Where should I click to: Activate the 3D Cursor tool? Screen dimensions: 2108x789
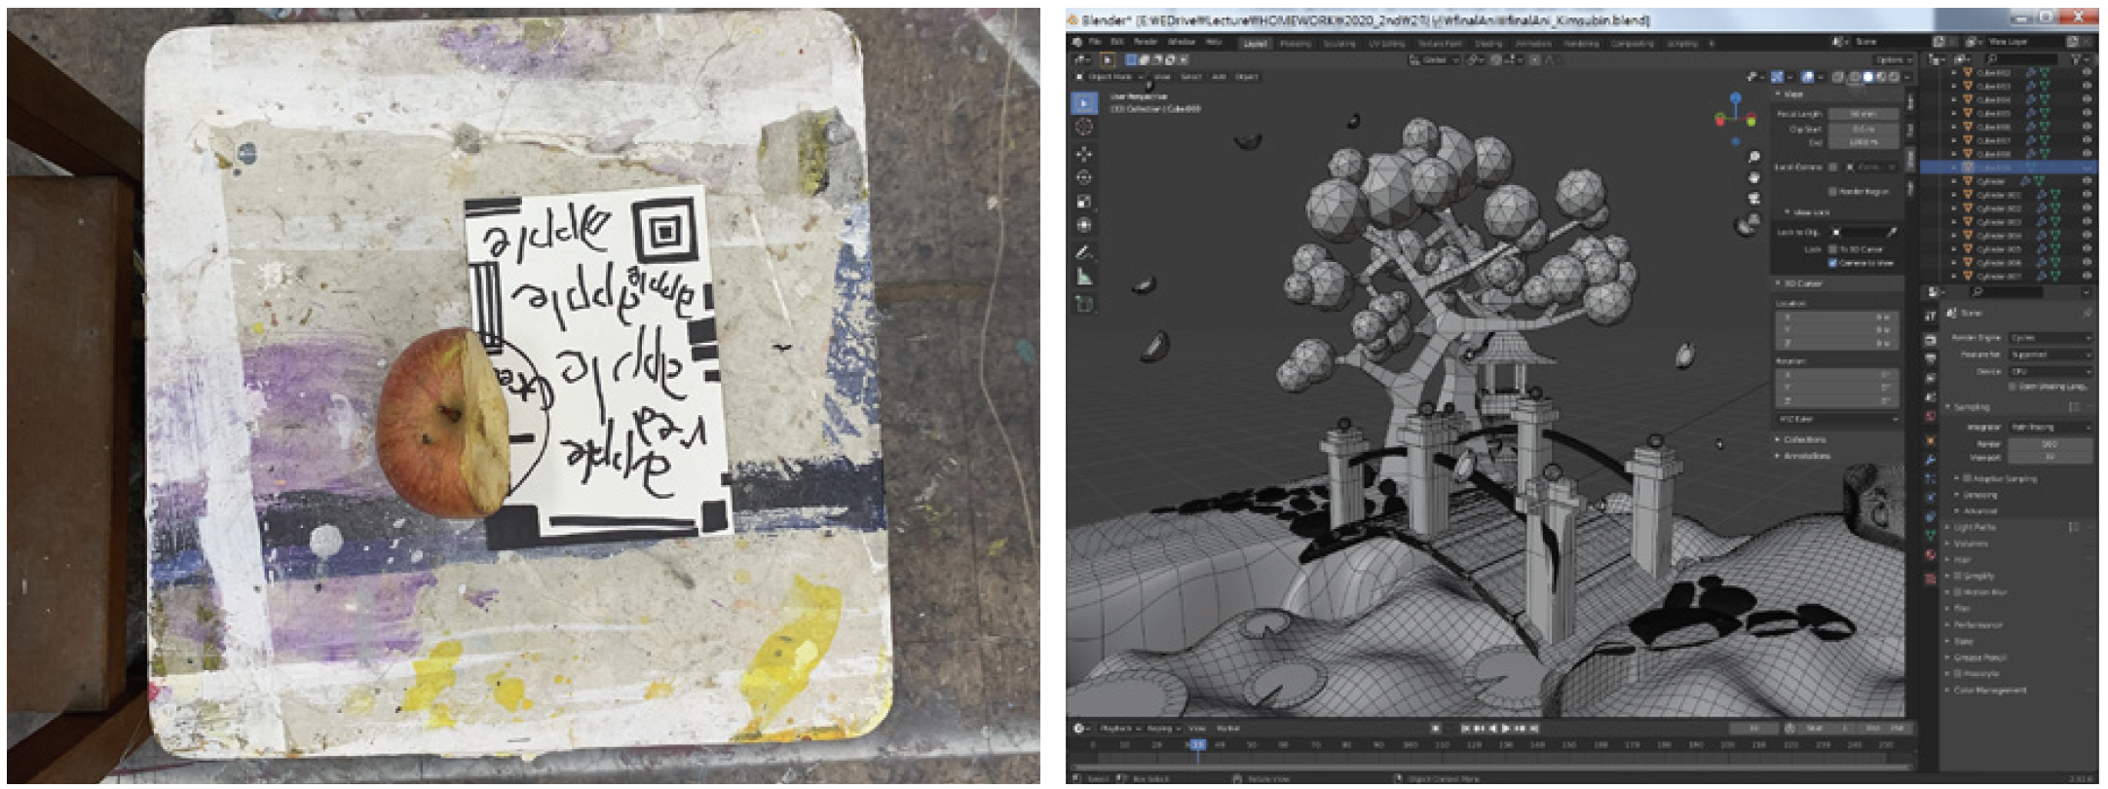(1084, 128)
